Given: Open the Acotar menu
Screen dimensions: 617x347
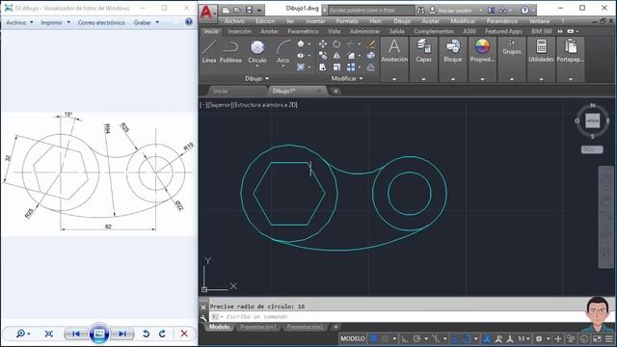Looking at the screenshot, I should (431, 21).
